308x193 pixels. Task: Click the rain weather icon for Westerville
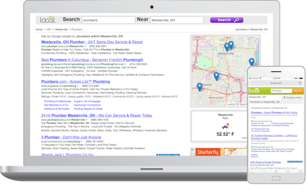[x=225, y=125]
